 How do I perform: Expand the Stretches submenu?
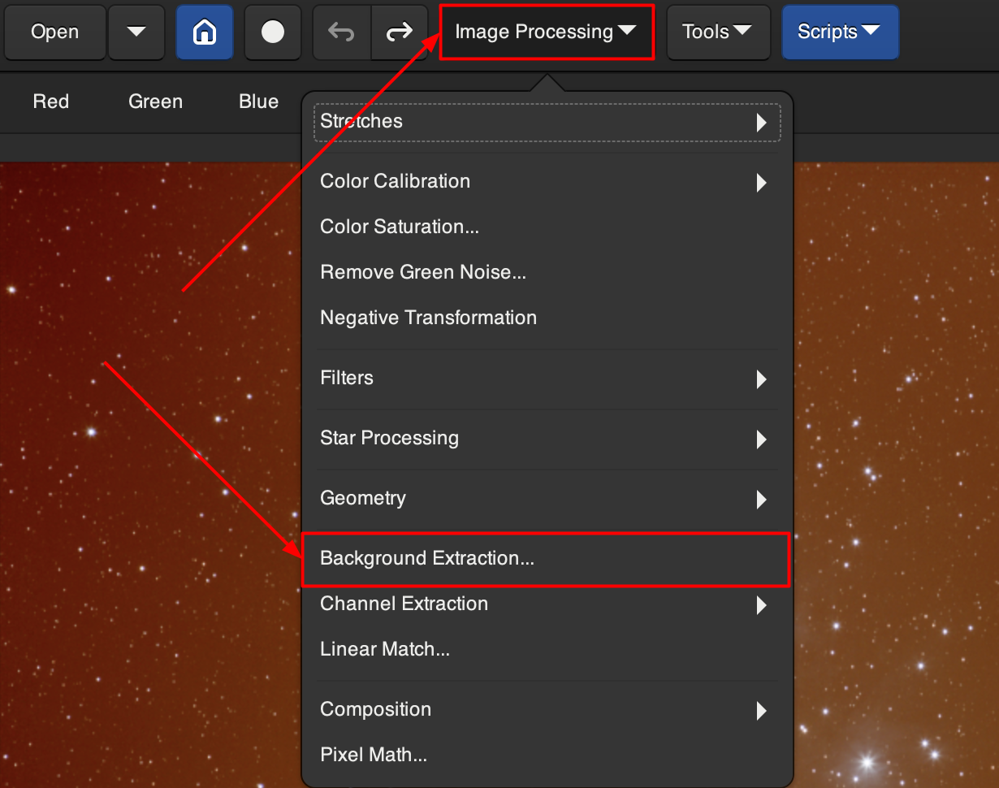[546, 122]
